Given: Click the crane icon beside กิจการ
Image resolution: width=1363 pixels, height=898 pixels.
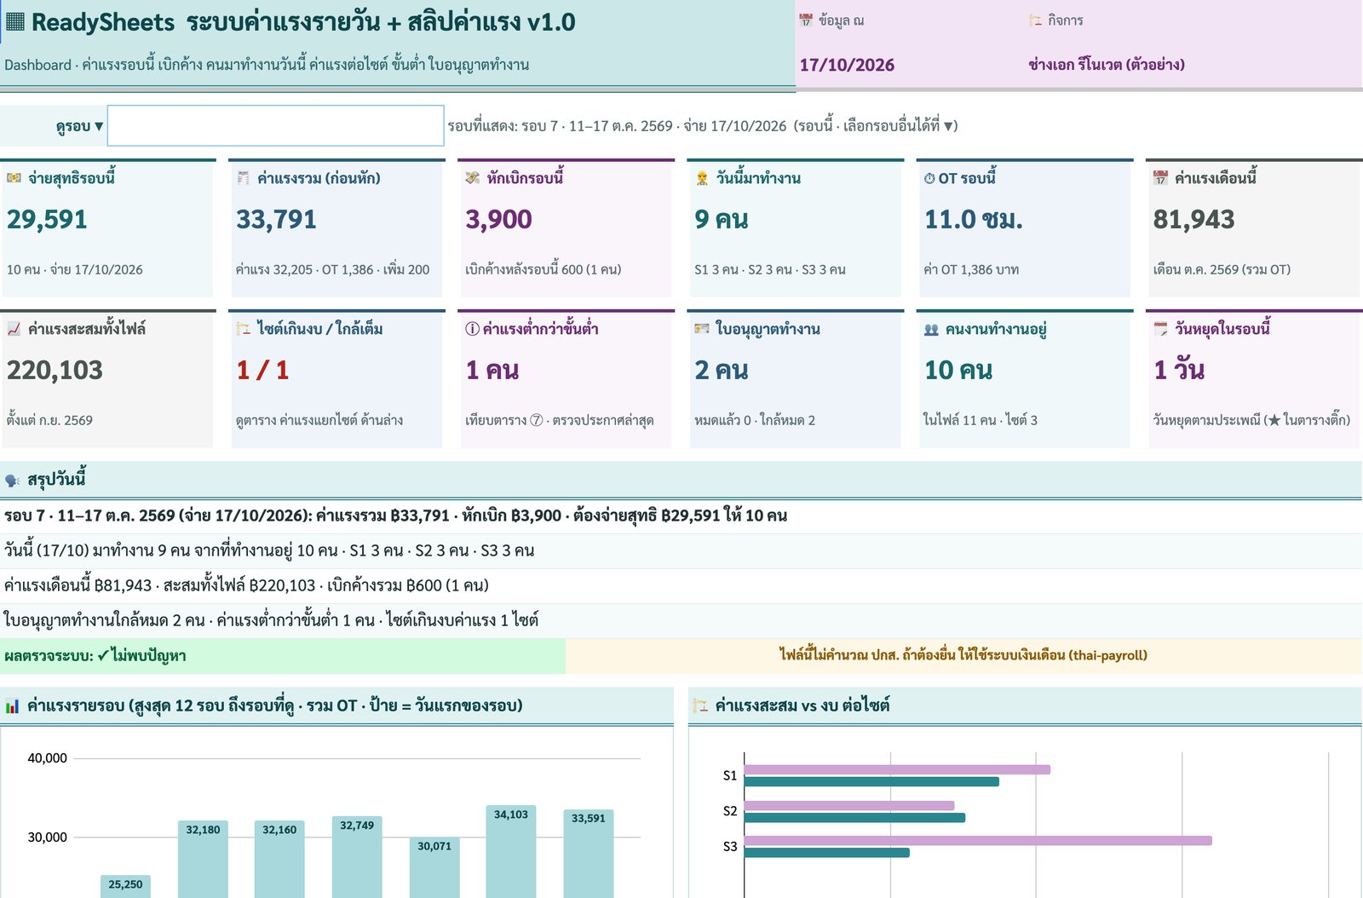Looking at the screenshot, I should coord(1035,20).
